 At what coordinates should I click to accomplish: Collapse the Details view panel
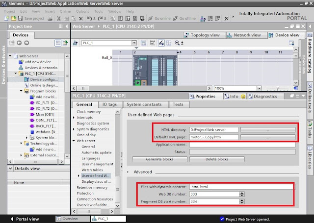pos(11,169)
